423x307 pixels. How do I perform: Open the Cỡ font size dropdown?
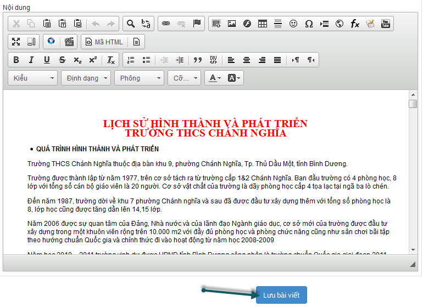pos(184,78)
